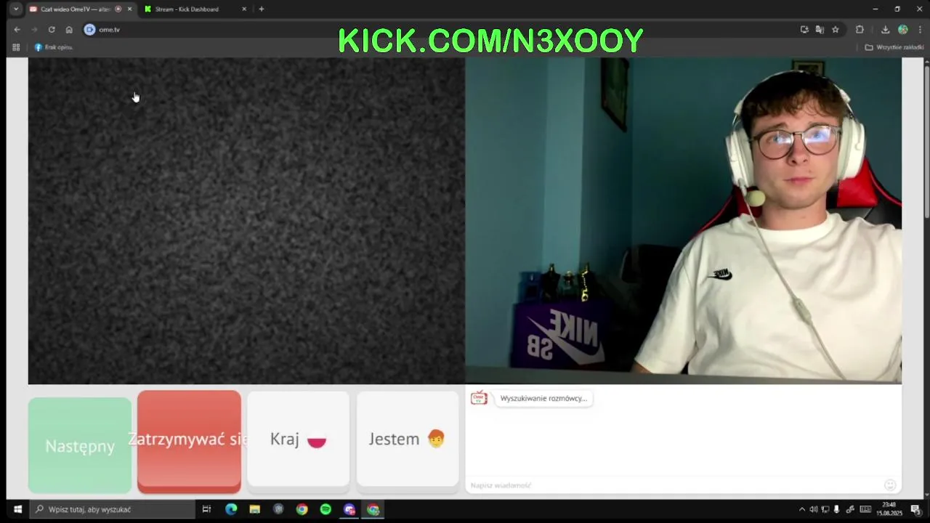Open the Windows Start menu
Image resolution: width=930 pixels, height=523 pixels.
tap(17, 509)
